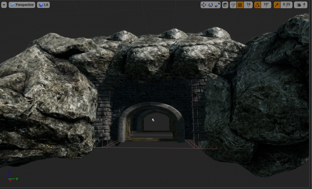The width and height of the screenshot is (312, 189).
Task: Select the Rotate gizmo tool
Action: tap(211, 5)
